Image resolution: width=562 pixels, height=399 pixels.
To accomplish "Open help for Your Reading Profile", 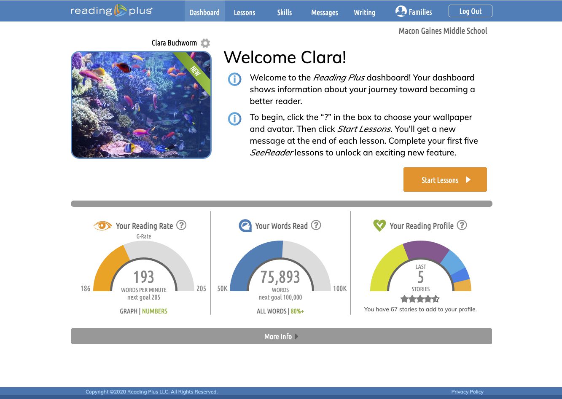I will [x=462, y=225].
